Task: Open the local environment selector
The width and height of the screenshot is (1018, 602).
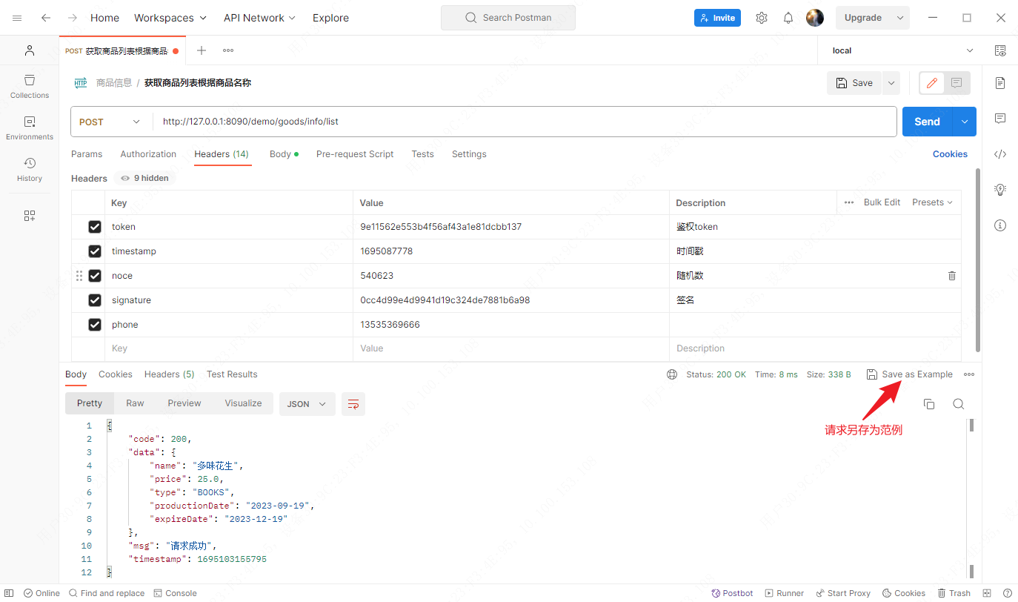Action: point(902,50)
